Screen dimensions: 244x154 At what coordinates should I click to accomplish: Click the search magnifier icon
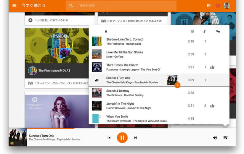pos(71,6)
